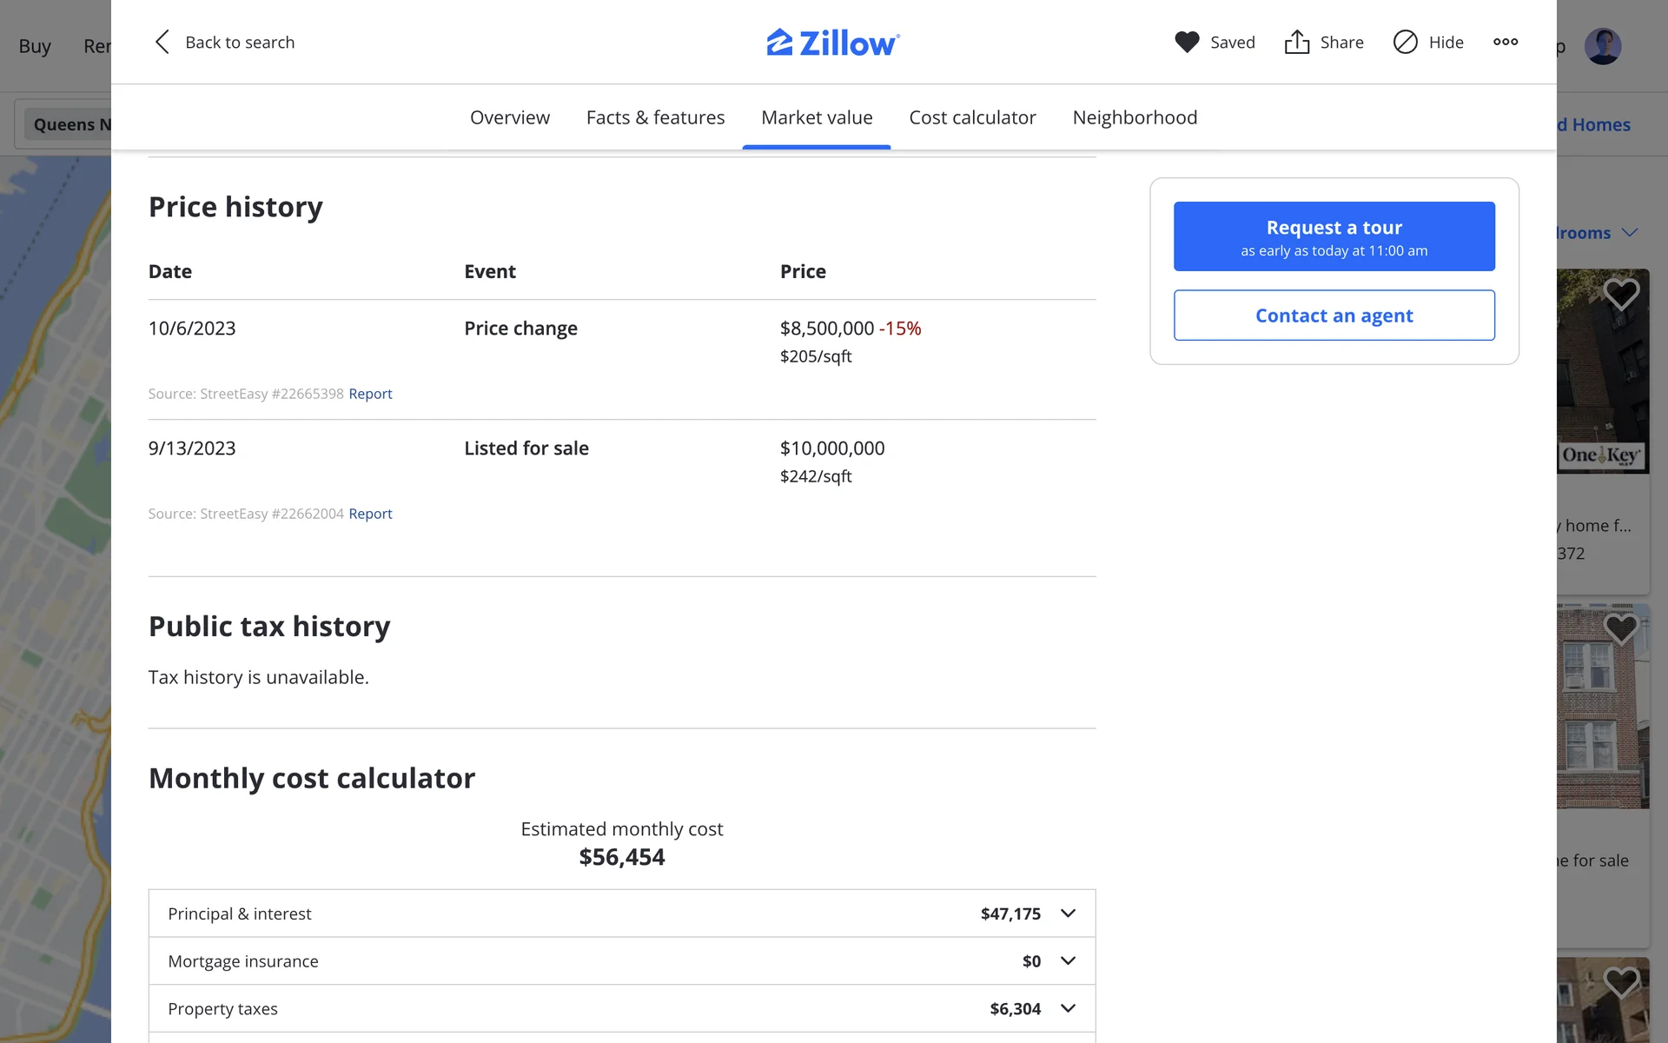Report the 10/6/2023 price change source

pyautogui.click(x=370, y=394)
